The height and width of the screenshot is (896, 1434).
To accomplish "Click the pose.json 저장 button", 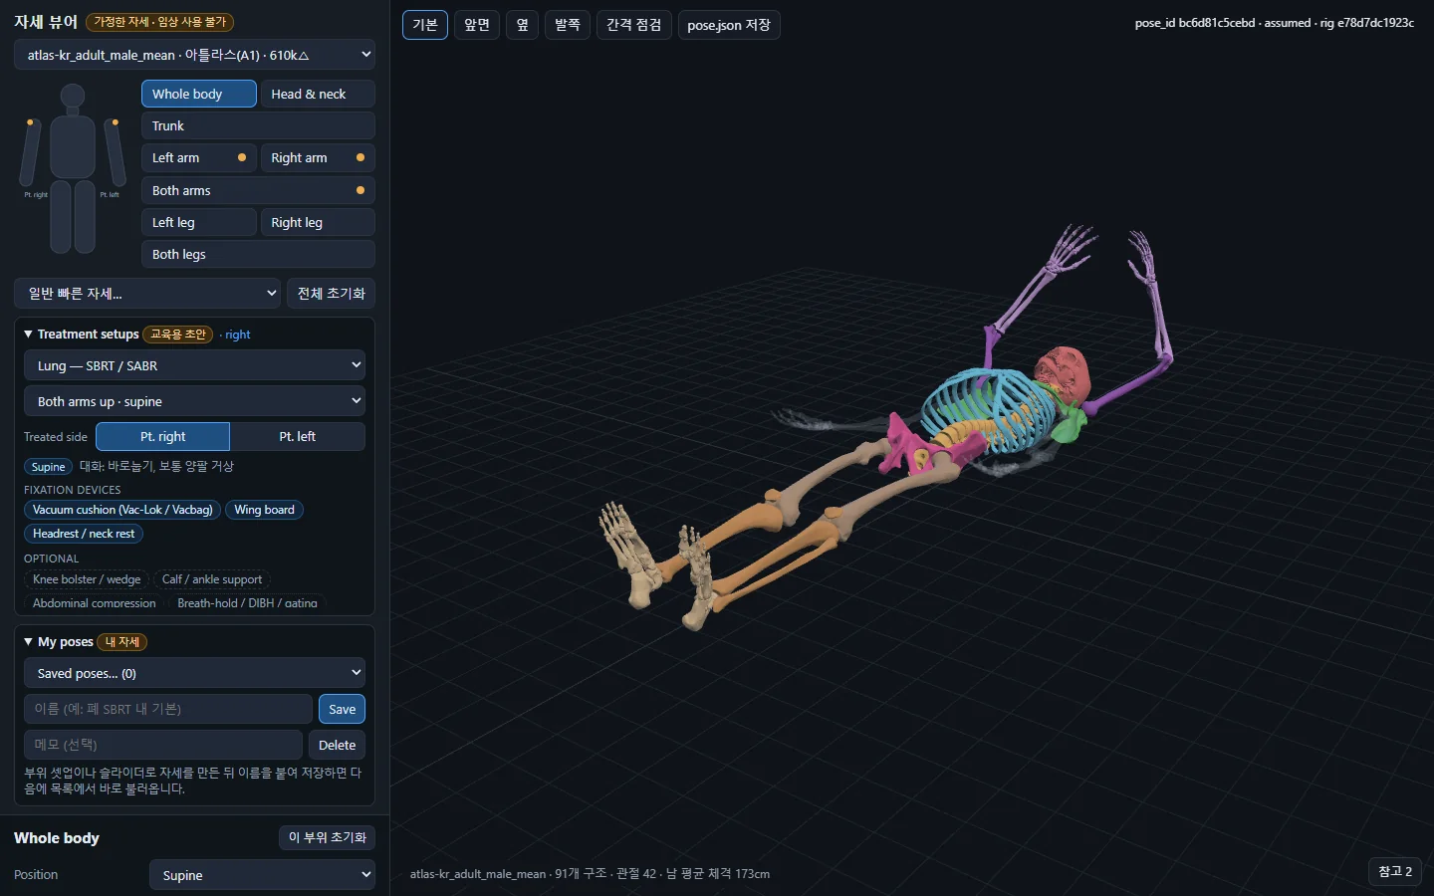I will coord(729,25).
